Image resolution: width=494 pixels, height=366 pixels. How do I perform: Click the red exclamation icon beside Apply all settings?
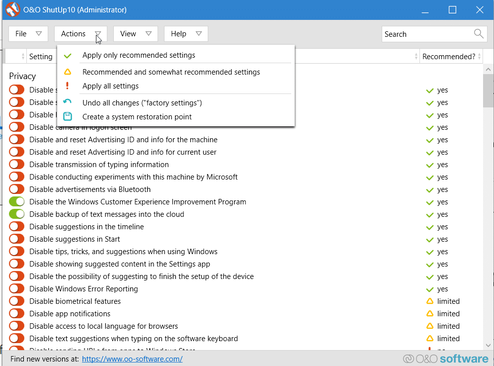coord(67,85)
